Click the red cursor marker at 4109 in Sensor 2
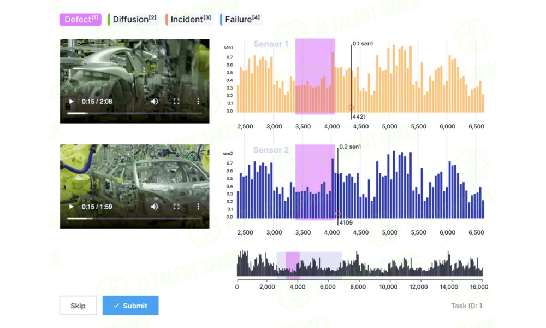This screenshot has width=546, height=328. tap(338, 214)
